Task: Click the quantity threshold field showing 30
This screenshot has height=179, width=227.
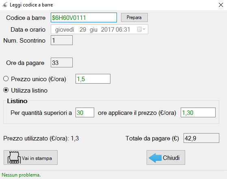Action: click(85, 112)
